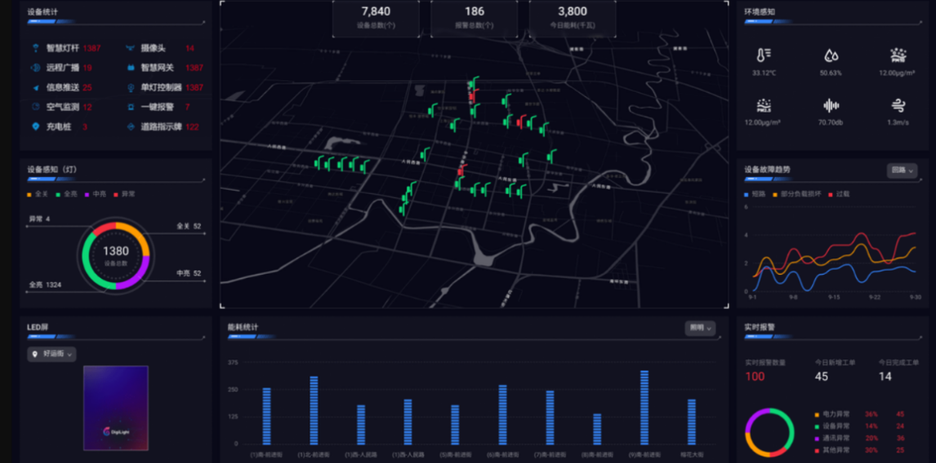
Task: Click the LED screen preview thumbnail
Action: point(115,408)
